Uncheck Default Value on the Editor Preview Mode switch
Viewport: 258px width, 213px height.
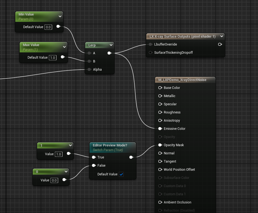pyautogui.click(x=121, y=174)
